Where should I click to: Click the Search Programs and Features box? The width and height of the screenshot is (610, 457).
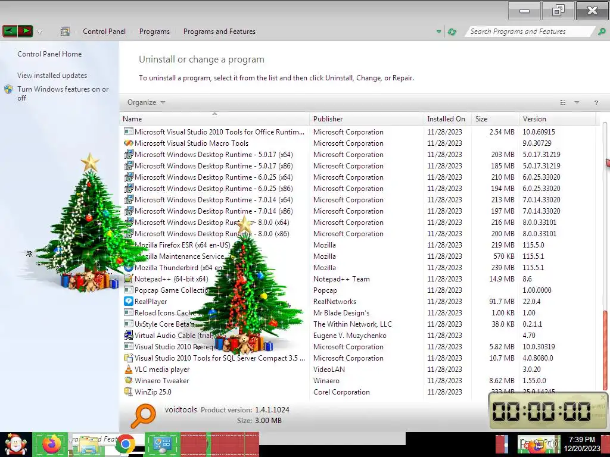529,32
